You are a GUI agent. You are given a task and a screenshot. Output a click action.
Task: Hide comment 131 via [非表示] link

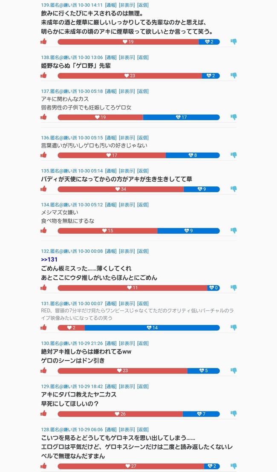click(127, 304)
